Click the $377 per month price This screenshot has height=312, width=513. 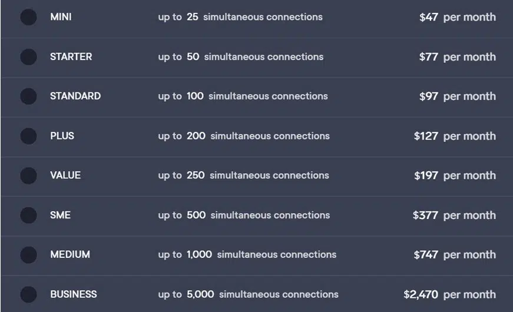pos(454,215)
